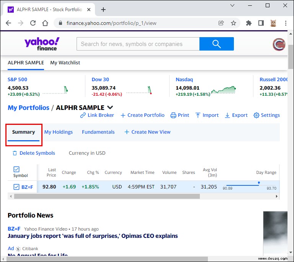The width and height of the screenshot is (294, 262).
Task: Open the BZ=F symbol link in table
Action: coord(27,187)
